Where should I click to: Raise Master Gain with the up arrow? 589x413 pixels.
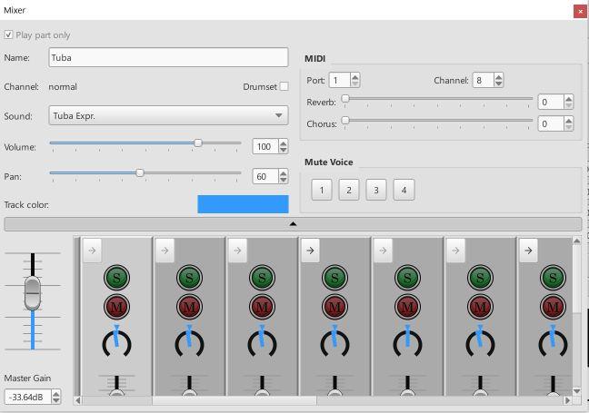(55, 393)
